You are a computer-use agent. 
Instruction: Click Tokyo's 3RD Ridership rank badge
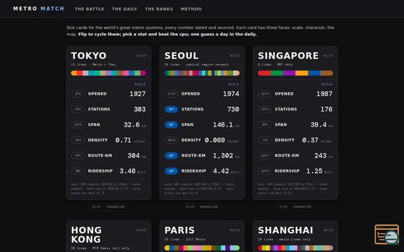click(x=78, y=171)
